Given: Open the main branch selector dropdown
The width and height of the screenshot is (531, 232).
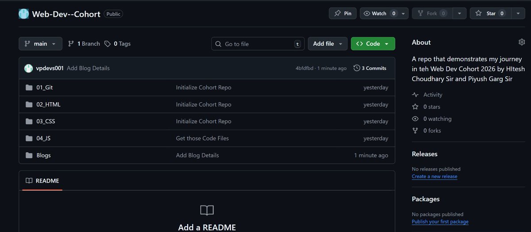Looking at the screenshot, I should pos(40,44).
